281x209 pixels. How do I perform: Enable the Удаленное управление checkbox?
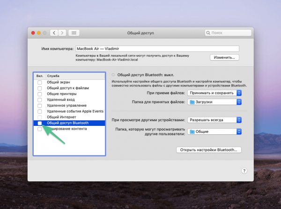40,106
